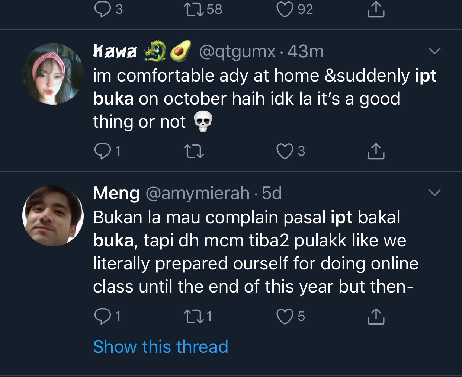Retweet Meng's tweet about online class

pyautogui.click(x=194, y=317)
